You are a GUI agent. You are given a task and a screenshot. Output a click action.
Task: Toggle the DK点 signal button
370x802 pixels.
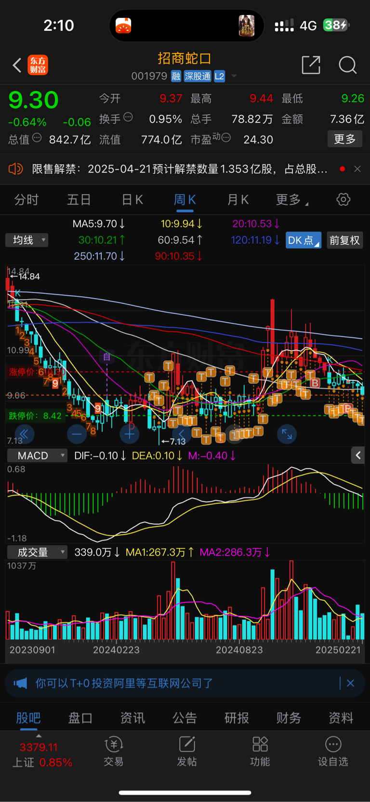point(304,240)
